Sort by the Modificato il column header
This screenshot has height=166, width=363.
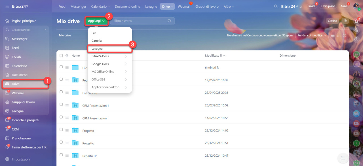215,56
